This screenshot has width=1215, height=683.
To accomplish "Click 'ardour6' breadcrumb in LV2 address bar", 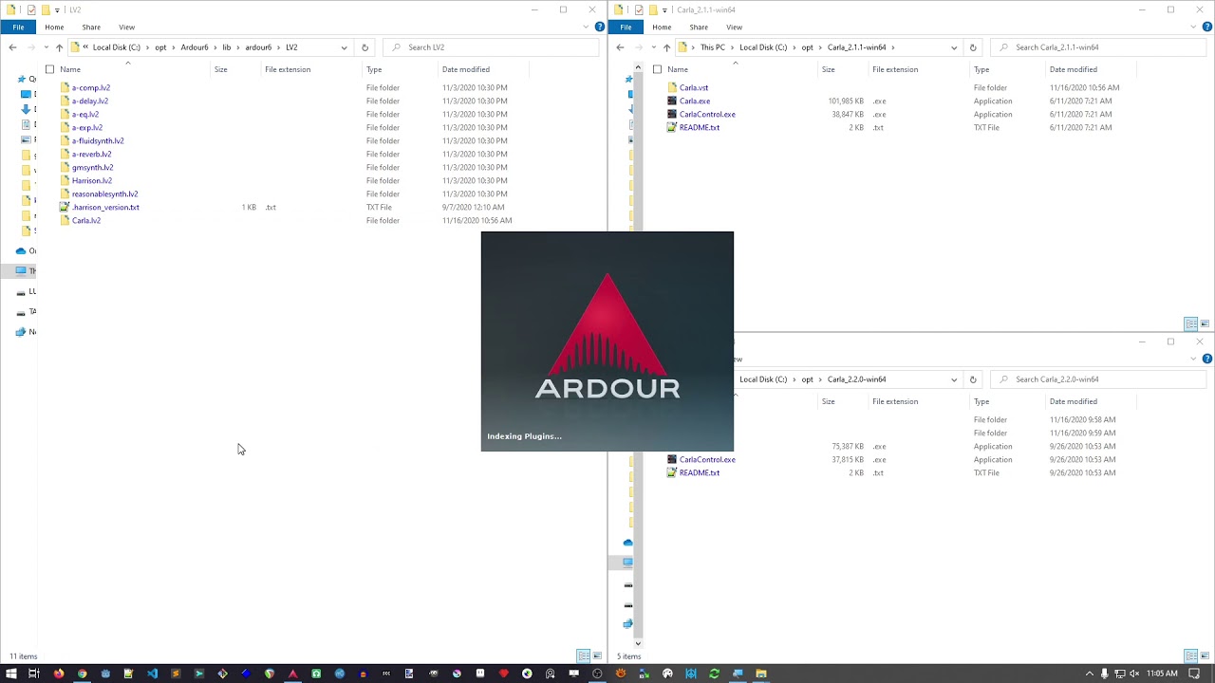I will click(x=258, y=47).
